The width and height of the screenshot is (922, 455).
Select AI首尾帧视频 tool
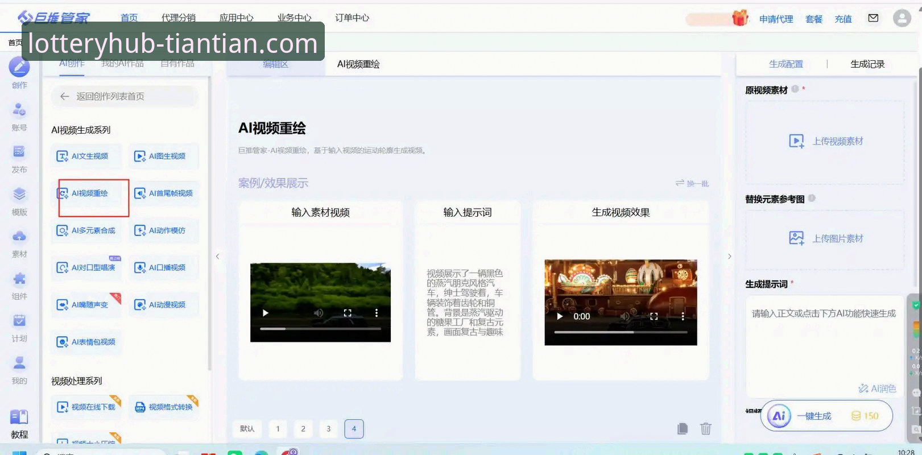(x=164, y=193)
